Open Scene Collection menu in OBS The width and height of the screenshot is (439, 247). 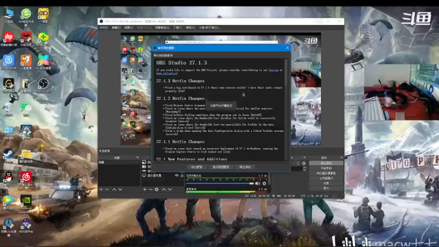click(x=162, y=28)
